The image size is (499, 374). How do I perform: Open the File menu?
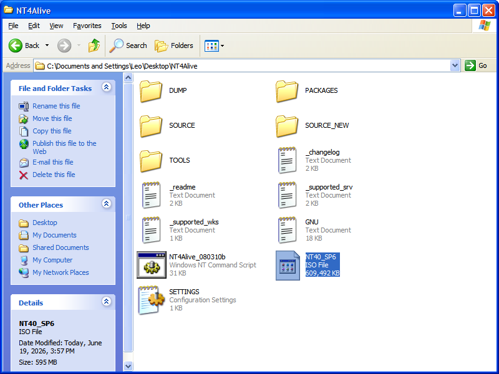13,26
